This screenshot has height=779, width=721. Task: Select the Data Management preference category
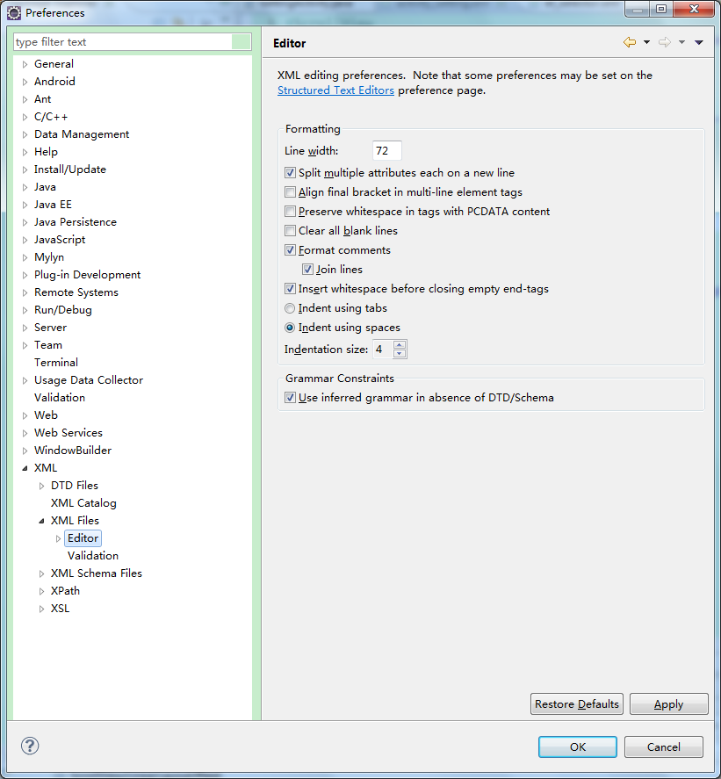[x=82, y=134]
